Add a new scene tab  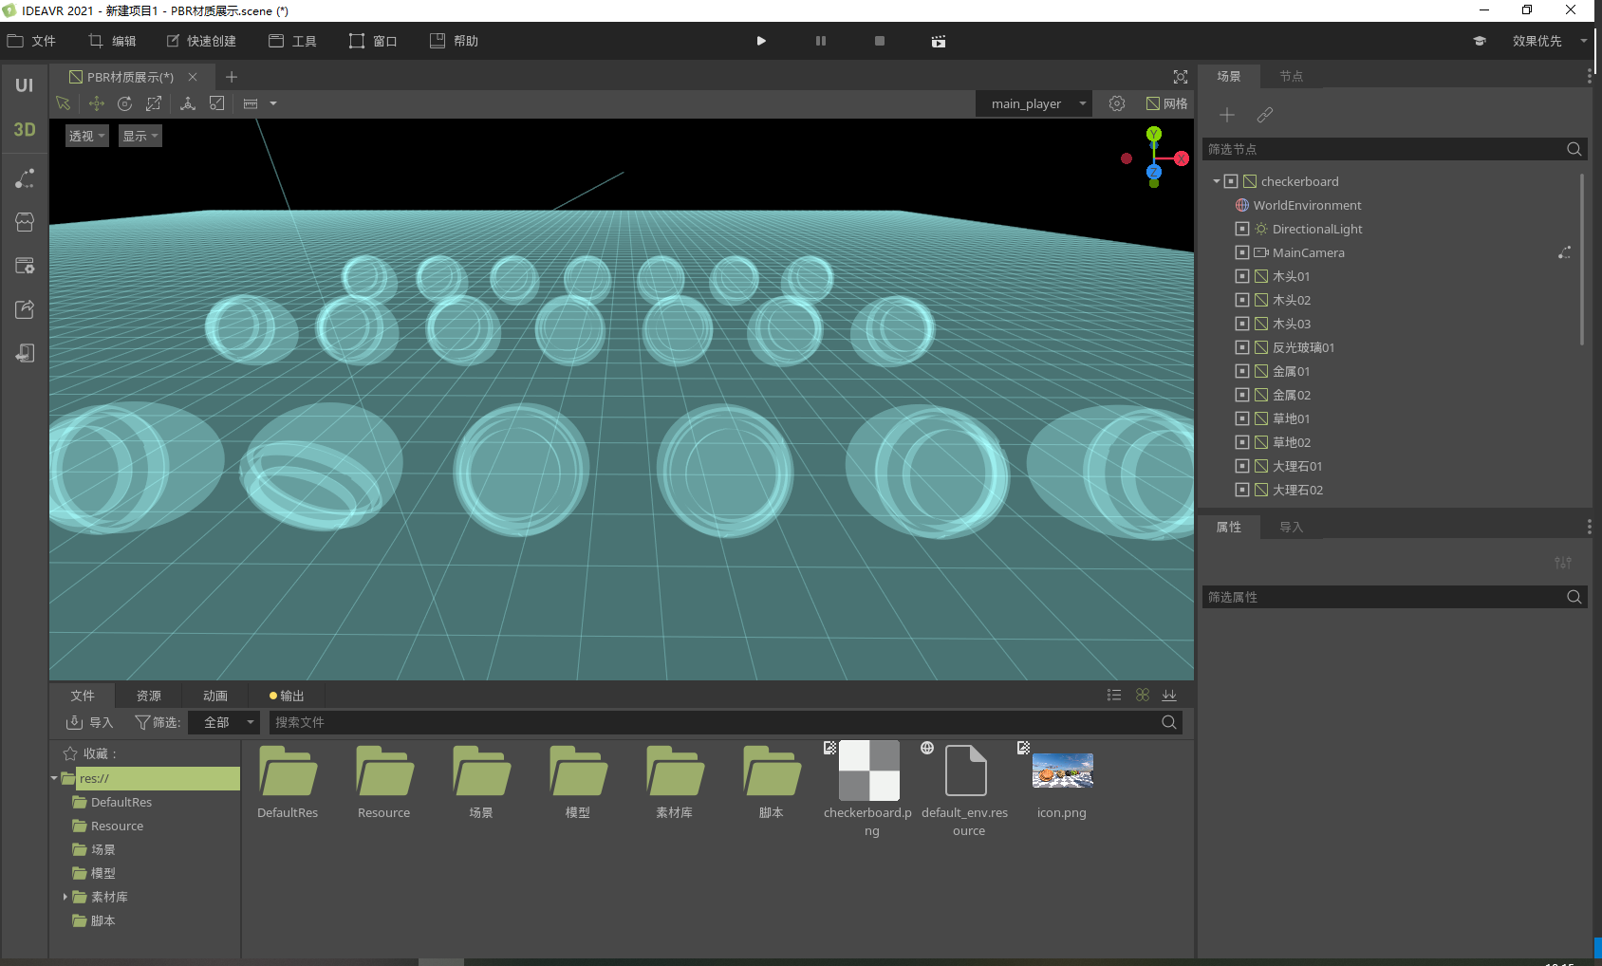(232, 77)
